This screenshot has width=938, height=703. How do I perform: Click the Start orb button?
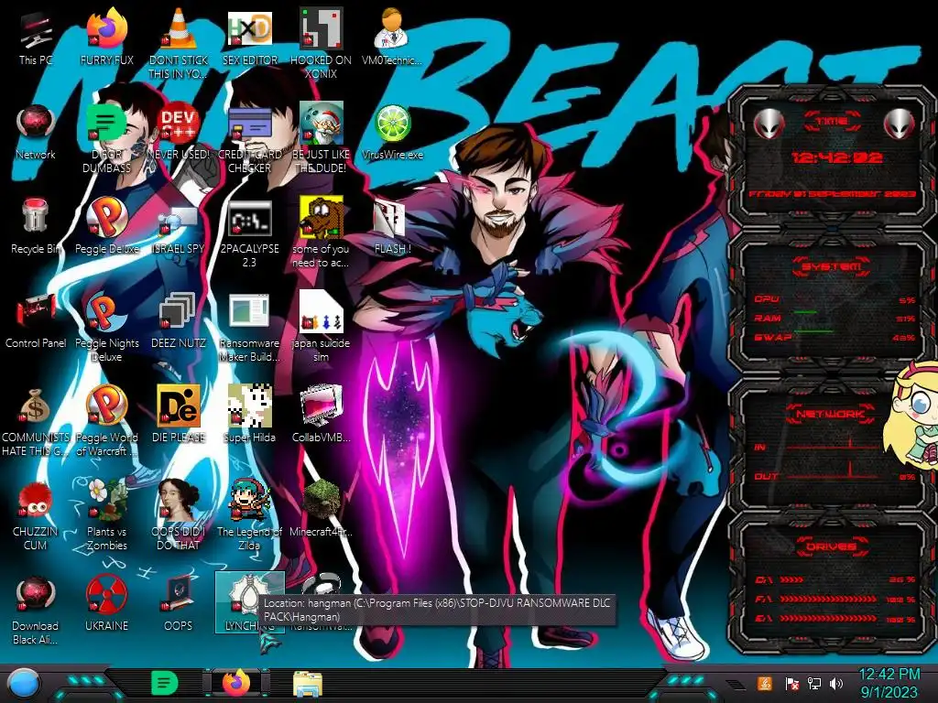pos(24,683)
